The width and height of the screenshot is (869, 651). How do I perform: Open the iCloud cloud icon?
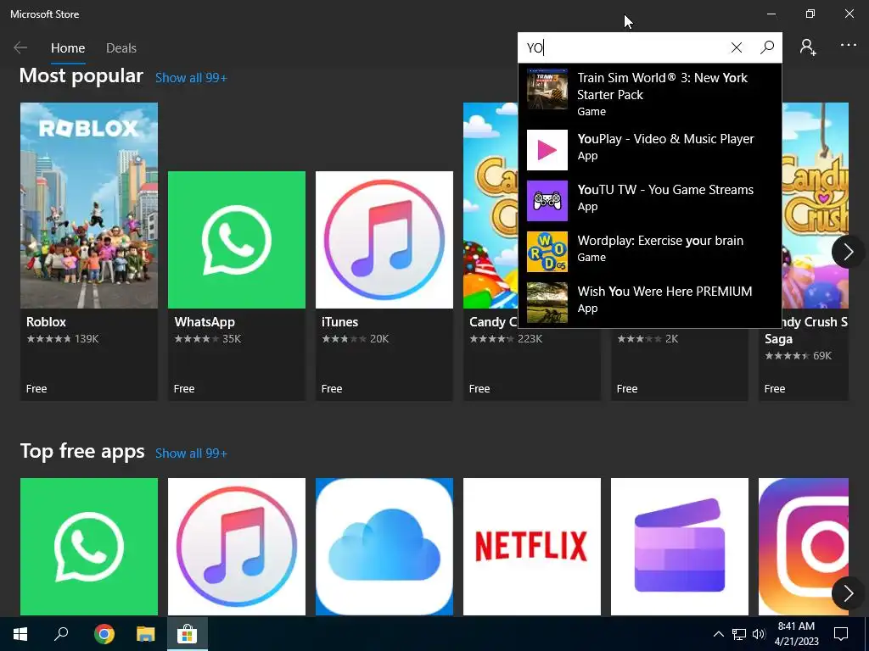[x=384, y=547]
